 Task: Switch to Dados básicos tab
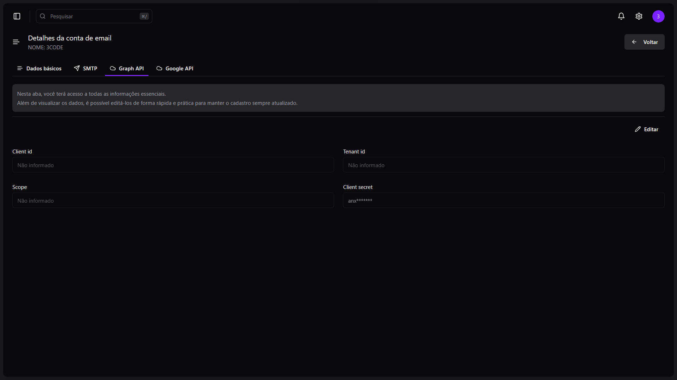coord(39,68)
